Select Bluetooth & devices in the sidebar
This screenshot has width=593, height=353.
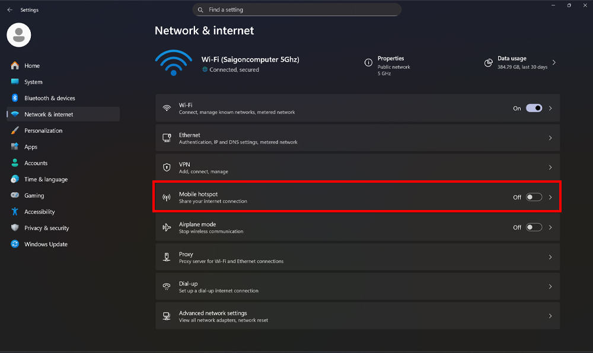coord(49,98)
